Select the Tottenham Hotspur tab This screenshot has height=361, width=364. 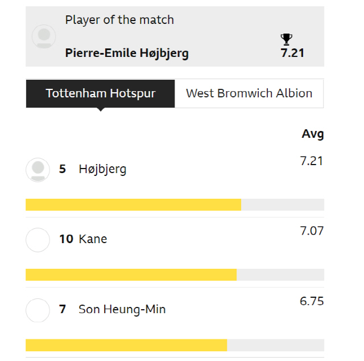click(100, 93)
